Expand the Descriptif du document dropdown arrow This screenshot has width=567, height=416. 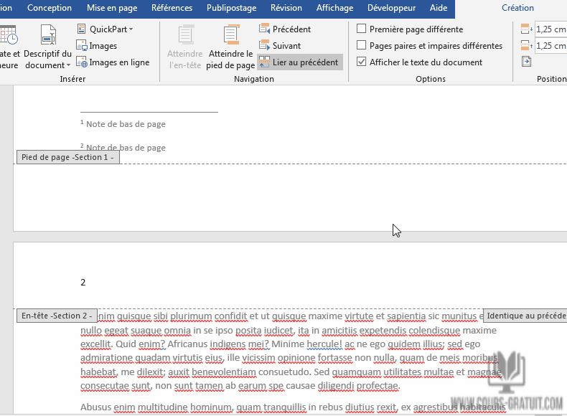[68, 66]
